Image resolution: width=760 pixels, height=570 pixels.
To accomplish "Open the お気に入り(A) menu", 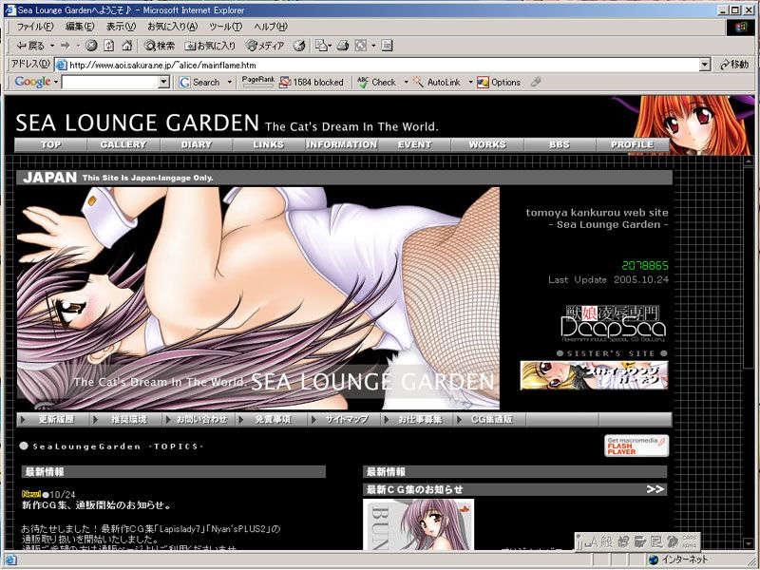I will point(173,27).
